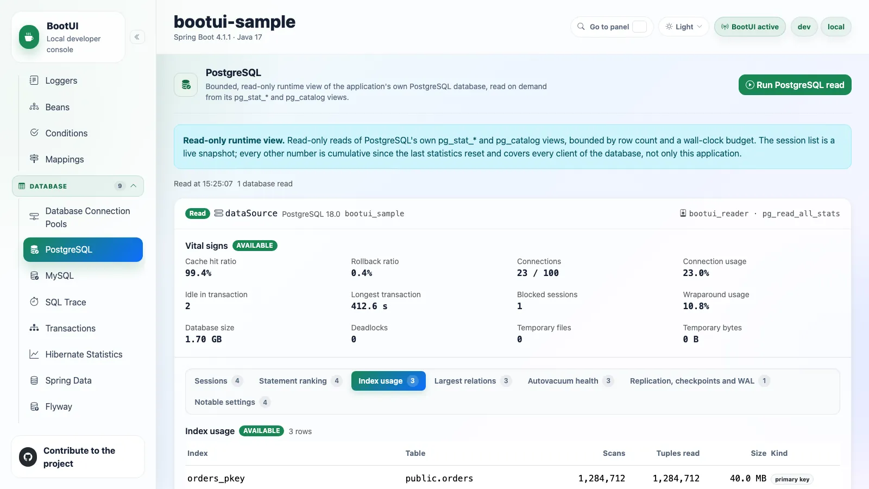Switch to the Autovacuum health tab

pos(570,381)
